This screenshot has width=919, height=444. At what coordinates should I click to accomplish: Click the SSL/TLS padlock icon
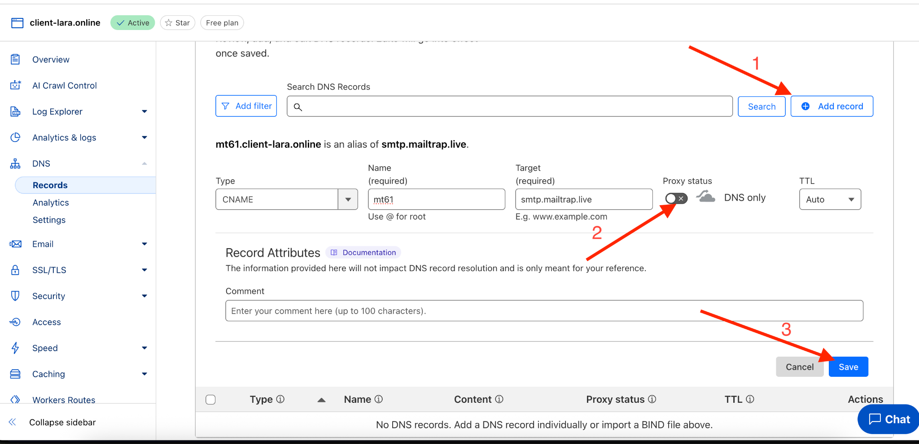point(15,270)
